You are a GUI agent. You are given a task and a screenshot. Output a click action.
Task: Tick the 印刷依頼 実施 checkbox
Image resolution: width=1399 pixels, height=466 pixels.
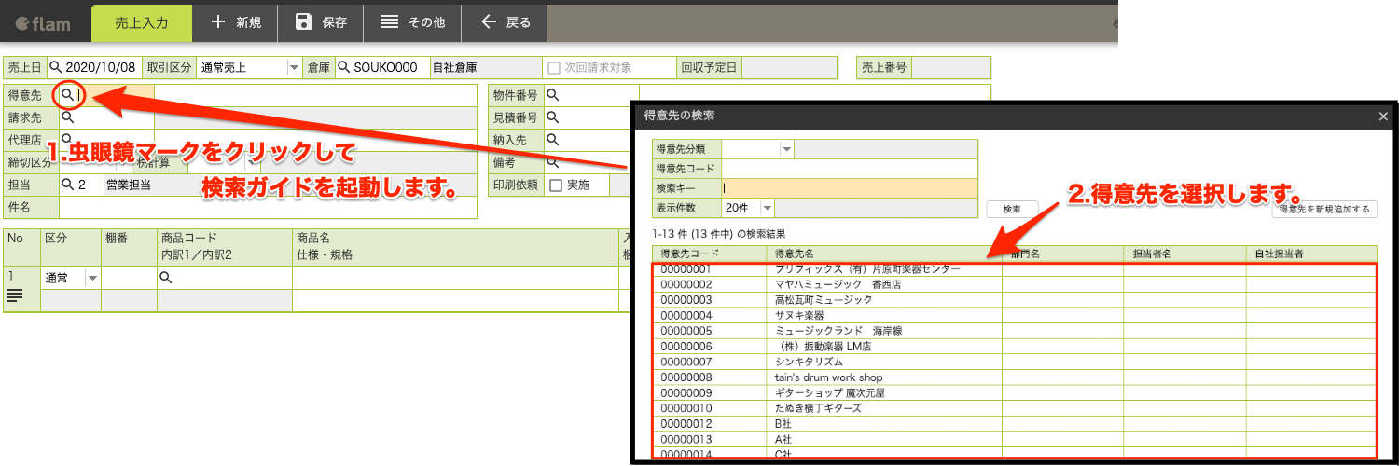point(556,185)
